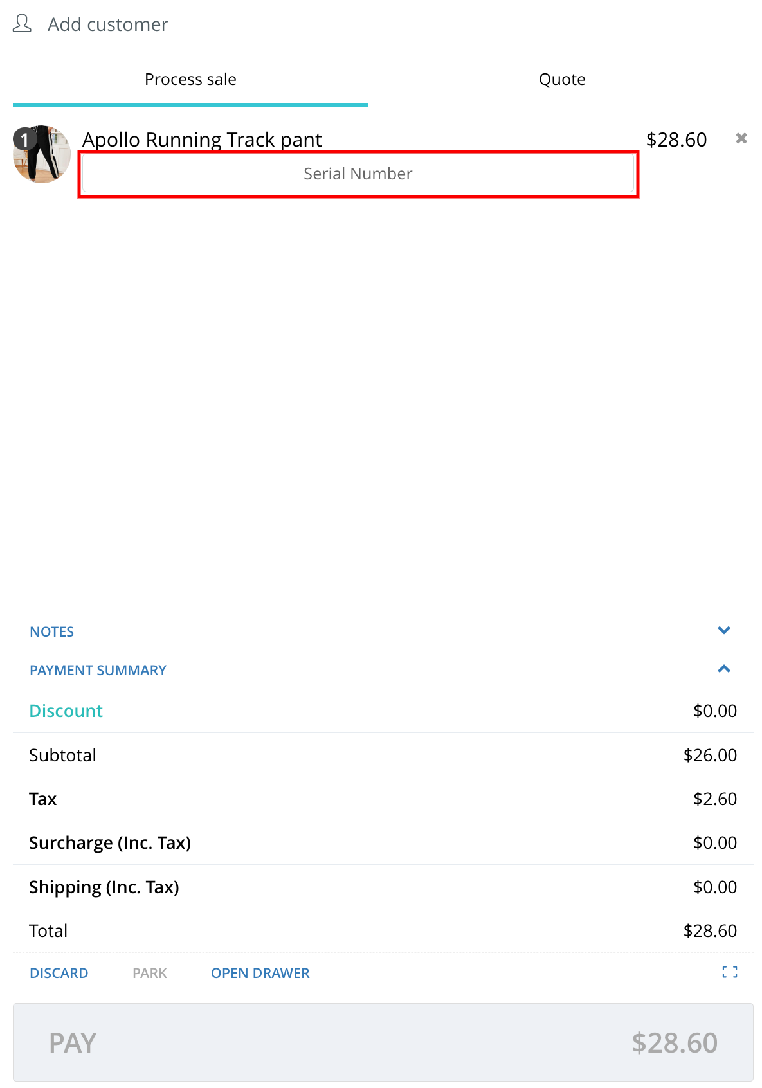The height and width of the screenshot is (1088, 762).
Task: Collapse the Payment Summary chevron
Action: [x=723, y=669]
